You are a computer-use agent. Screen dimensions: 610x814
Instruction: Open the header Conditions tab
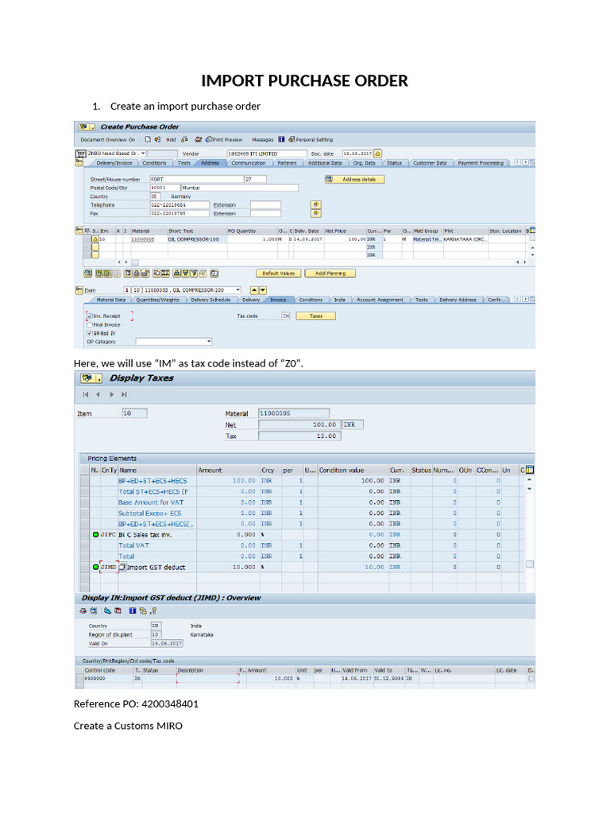click(154, 163)
